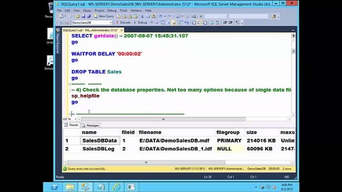342x192 pixels.
Task: Open the 100 % zoom dropdown
Action: [x=75, y=119]
